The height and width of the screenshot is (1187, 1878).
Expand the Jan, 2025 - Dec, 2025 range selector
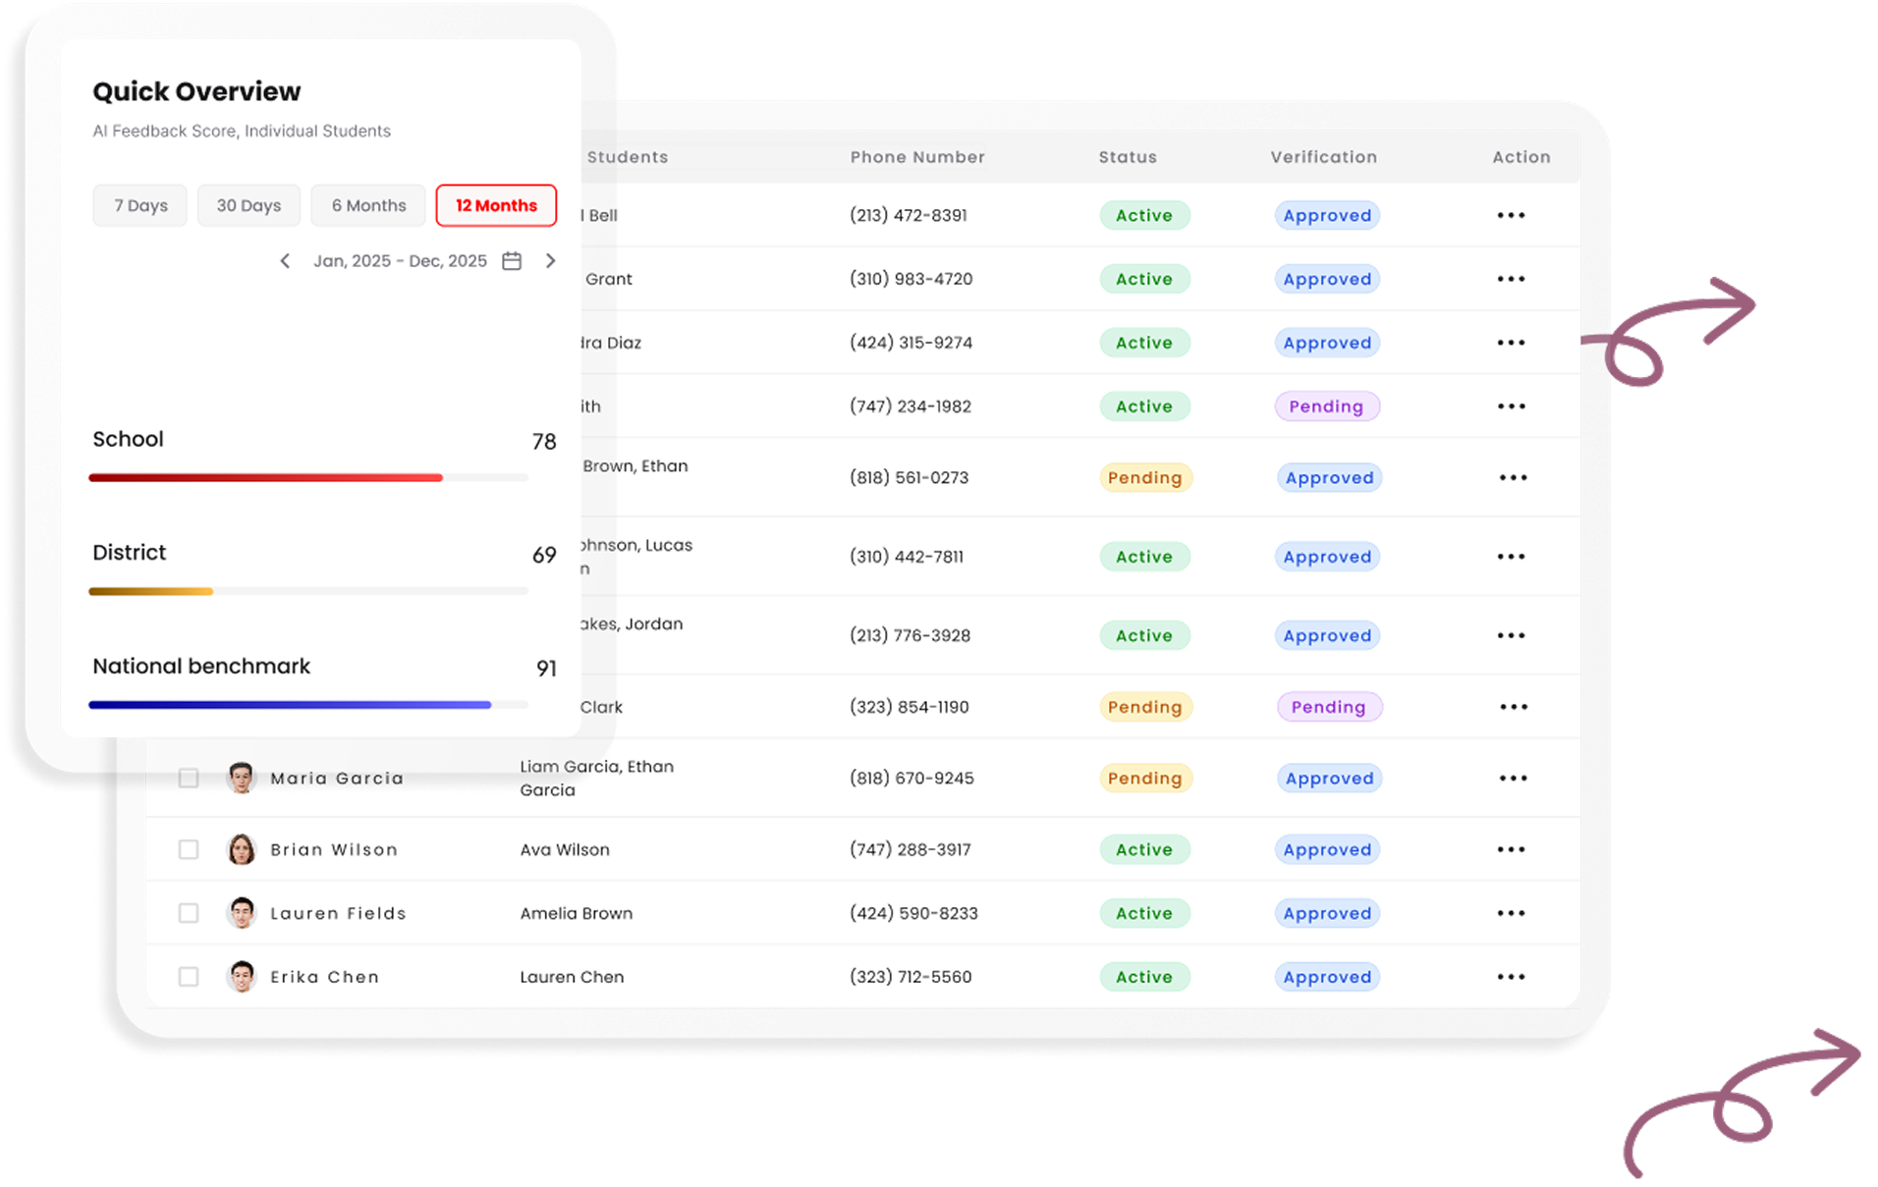coord(400,261)
